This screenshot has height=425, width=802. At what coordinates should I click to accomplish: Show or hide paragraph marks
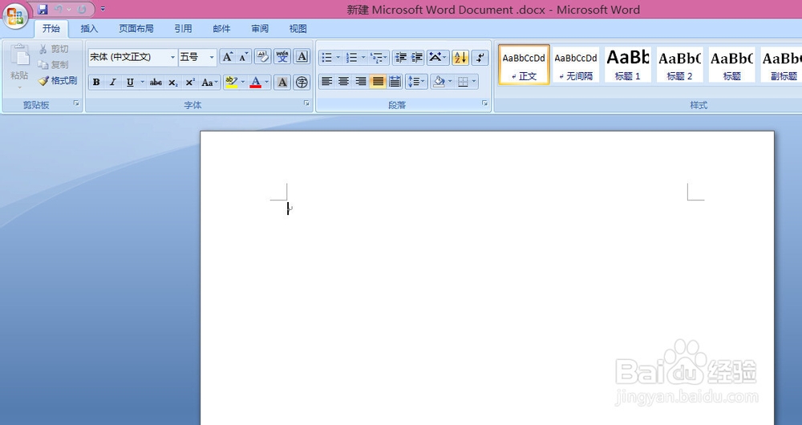pos(480,57)
